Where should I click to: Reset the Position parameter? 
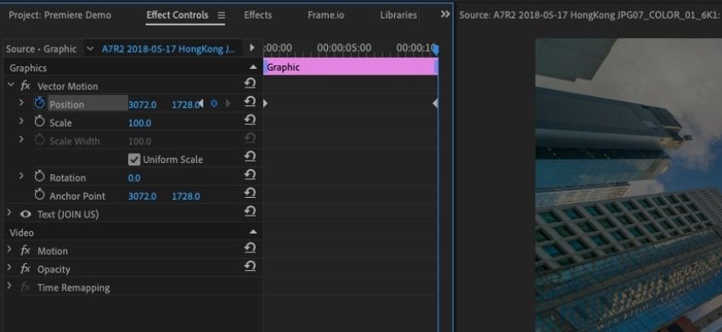click(250, 102)
